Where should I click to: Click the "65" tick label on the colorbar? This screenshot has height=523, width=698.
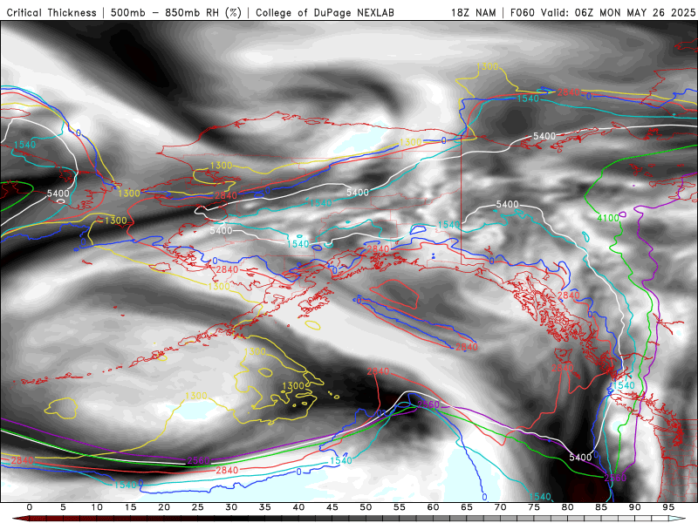[467, 507]
